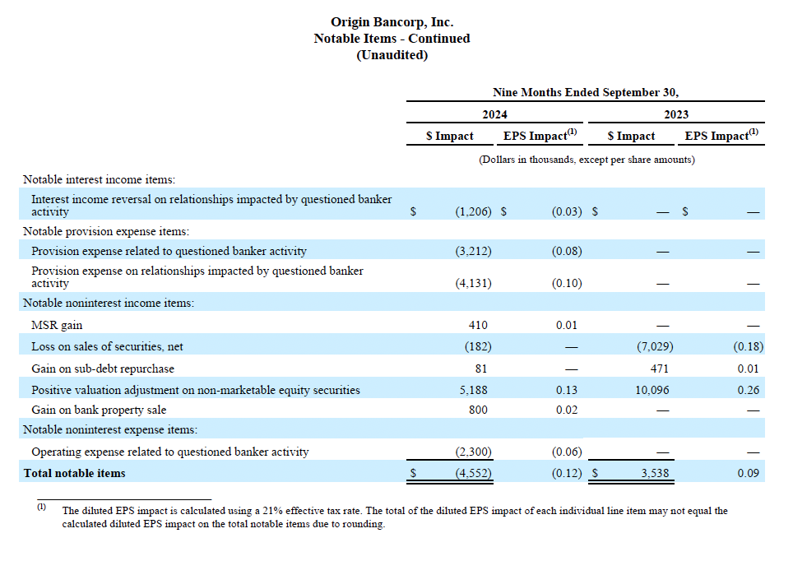The width and height of the screenshot is (793, 561).
Task: Select the (182) securities loss amount
Action: click(x=478, y=346)
